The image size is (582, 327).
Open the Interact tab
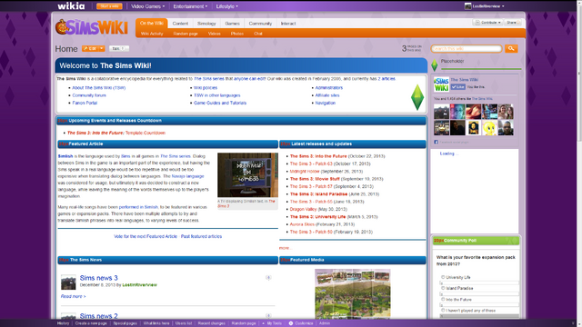(x=288, y=24)
